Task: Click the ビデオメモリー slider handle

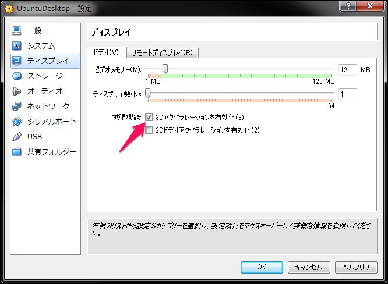Action: click(x=165, y=69)
